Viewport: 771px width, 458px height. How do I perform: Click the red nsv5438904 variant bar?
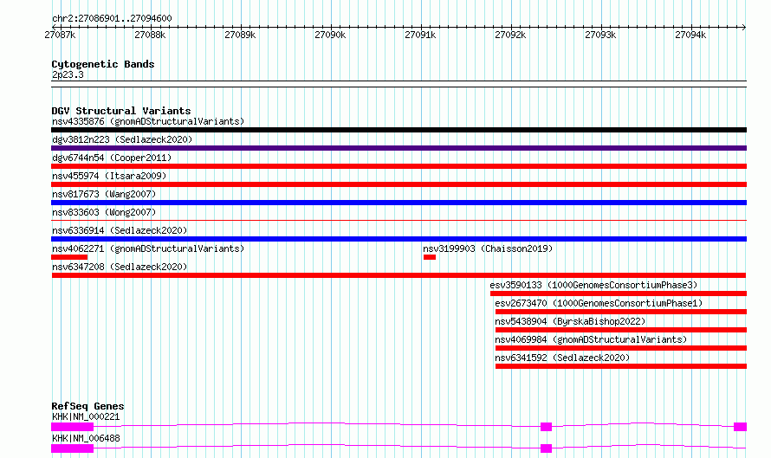click(x=621, y=330)
